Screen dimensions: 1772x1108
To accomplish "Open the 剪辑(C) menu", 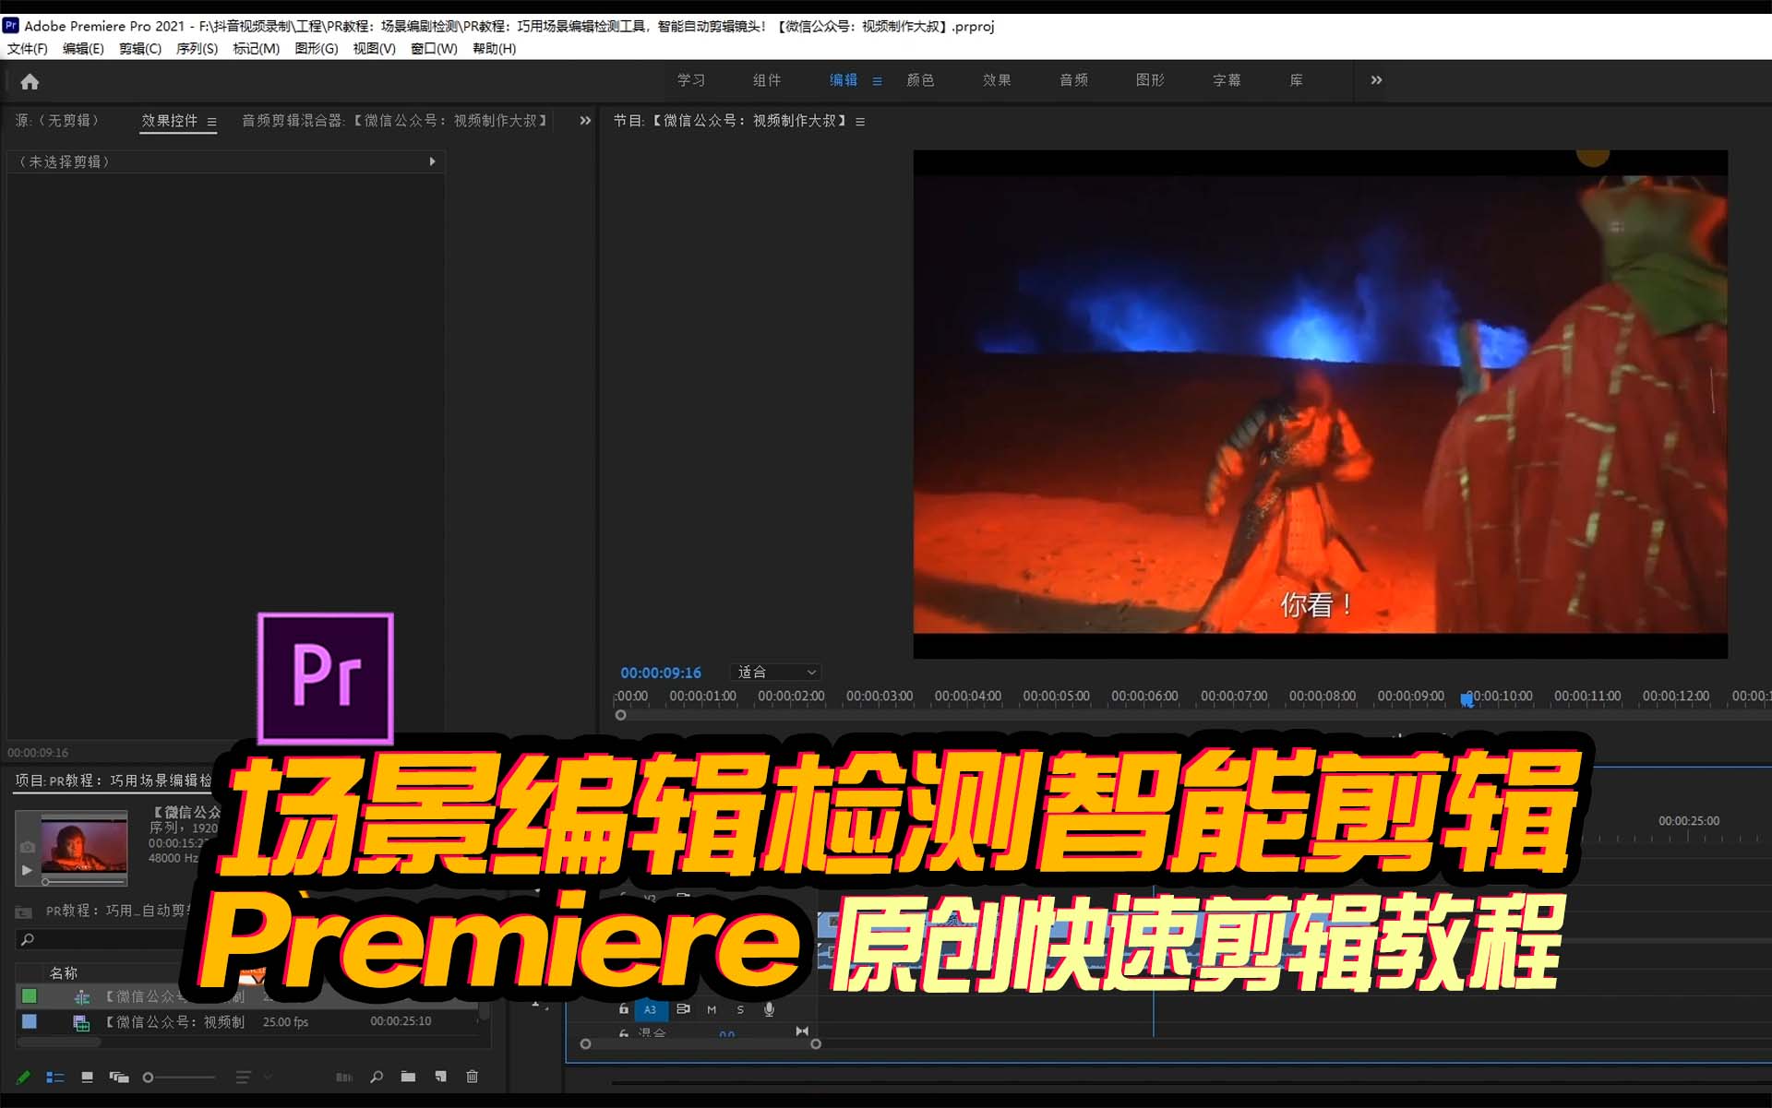I will 139,49.
